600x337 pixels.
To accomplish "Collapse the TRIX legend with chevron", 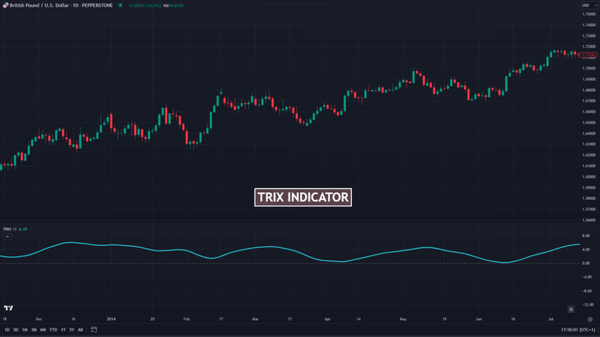I will point(7,237).
